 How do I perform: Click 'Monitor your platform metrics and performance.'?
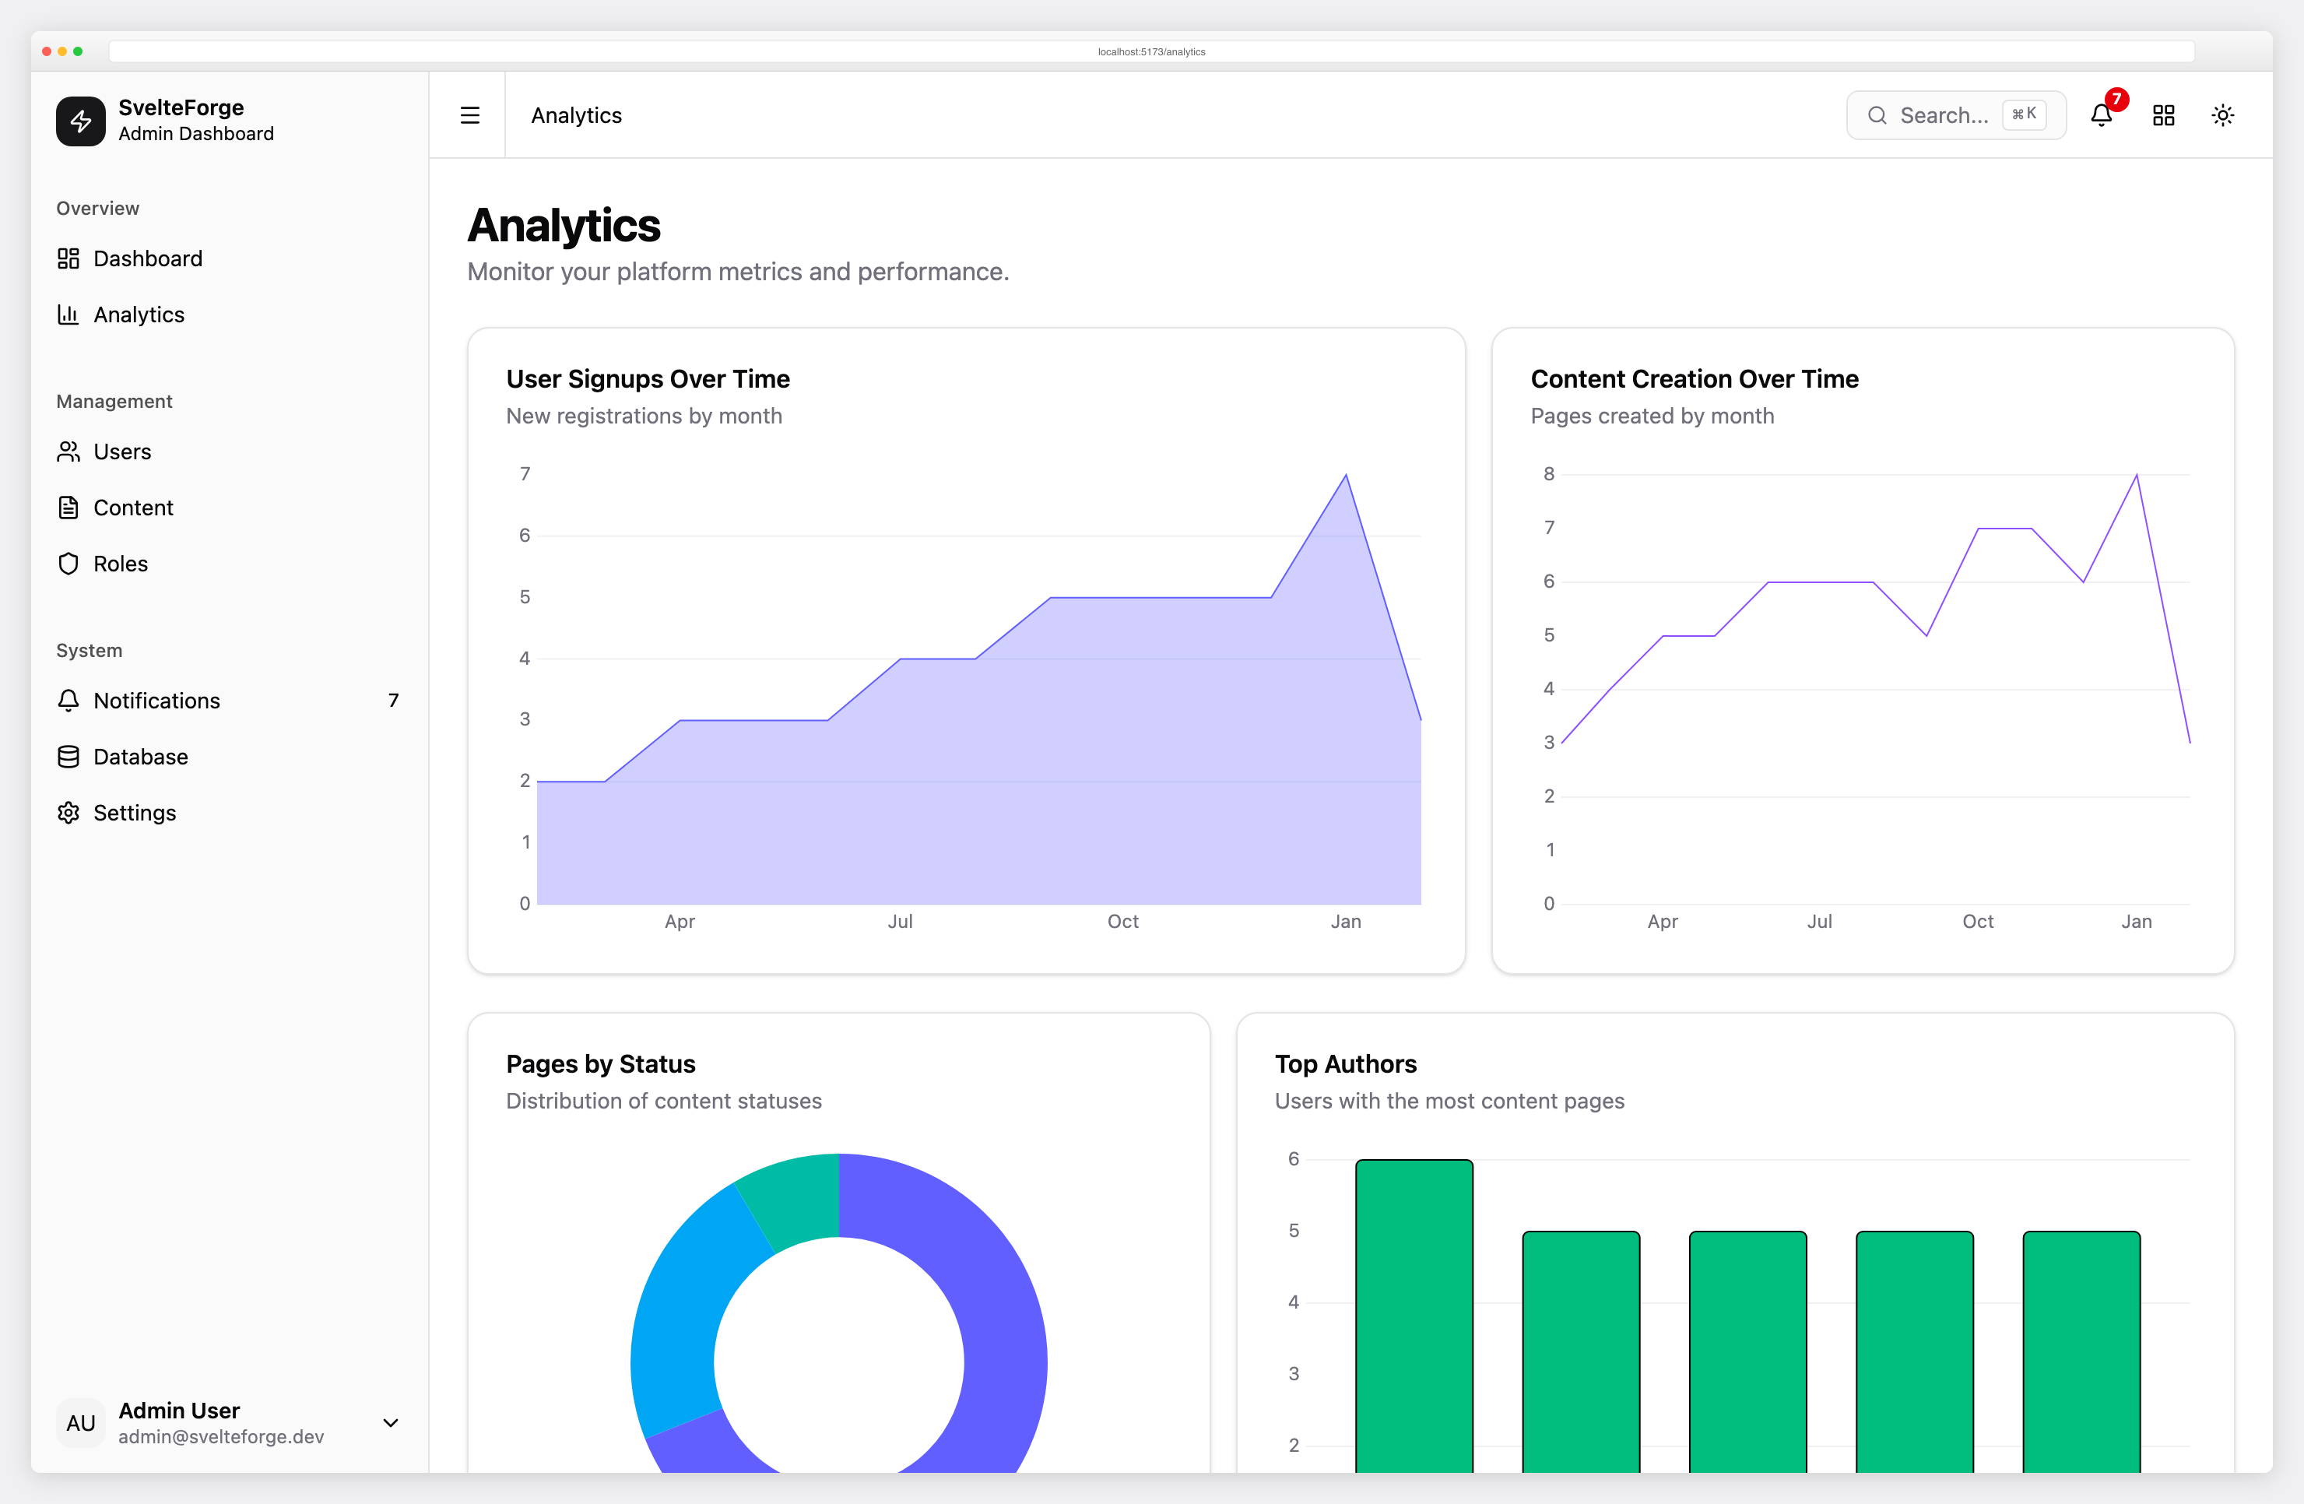click(x=738, y=271)
